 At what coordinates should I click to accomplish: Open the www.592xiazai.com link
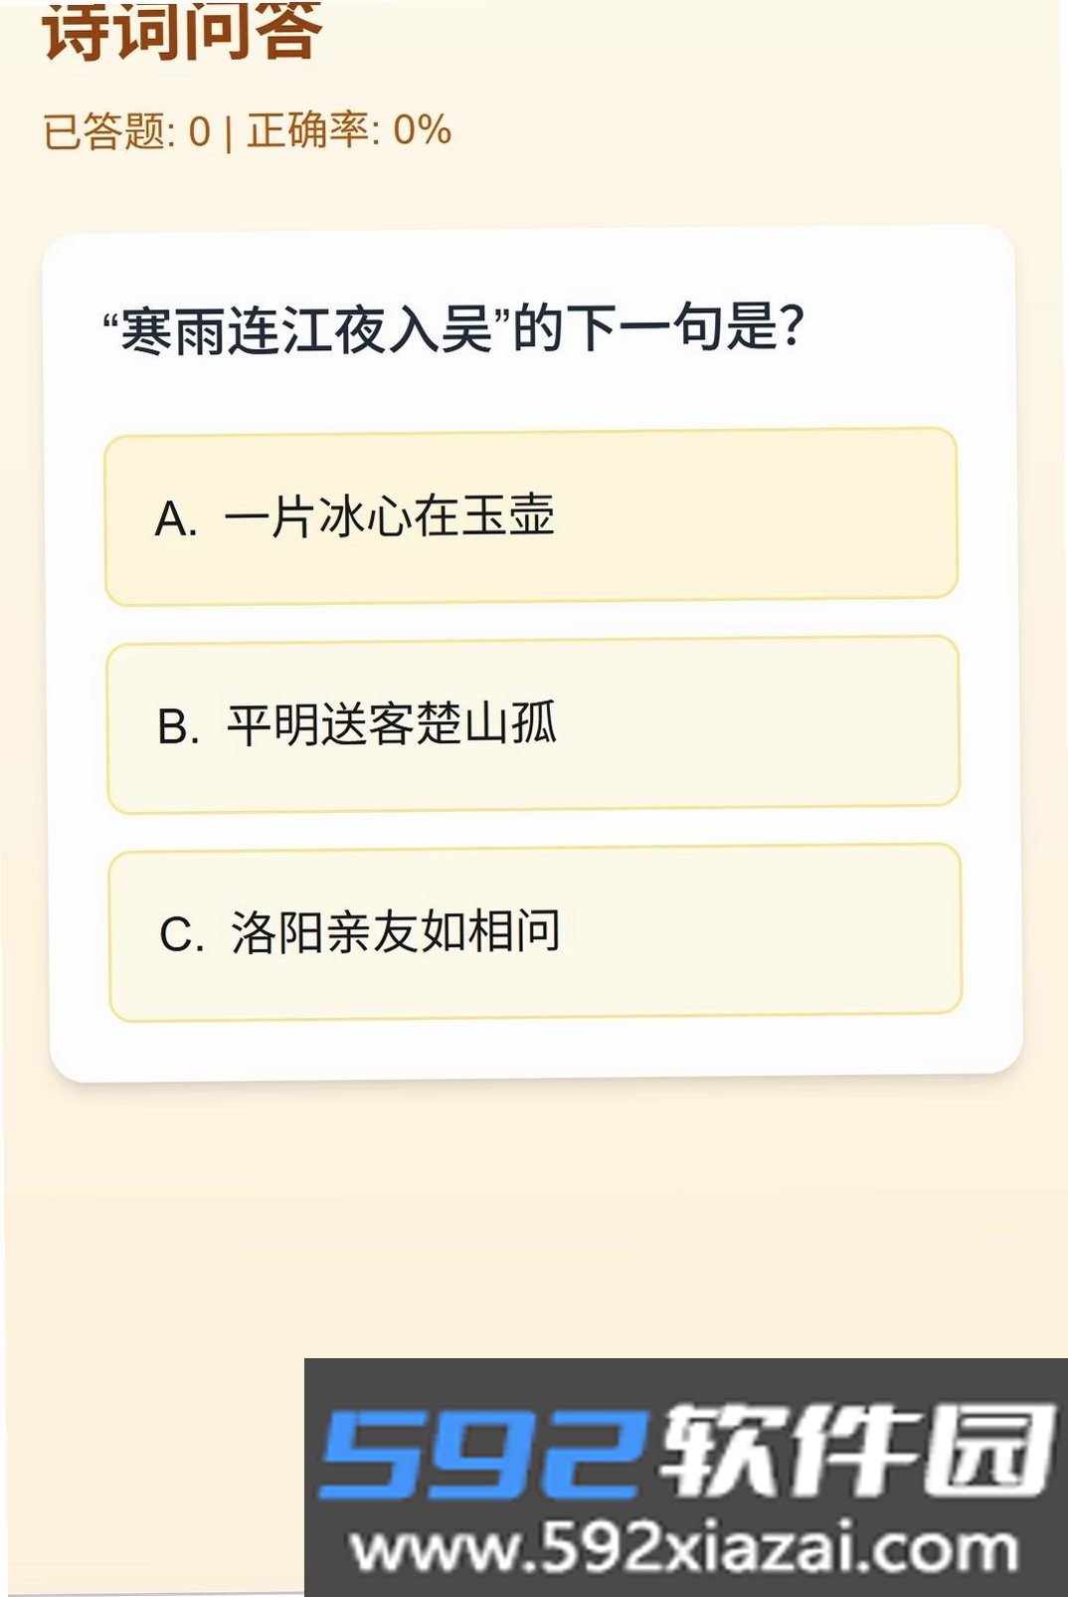pyautogui.click(x=685, y=1549)
